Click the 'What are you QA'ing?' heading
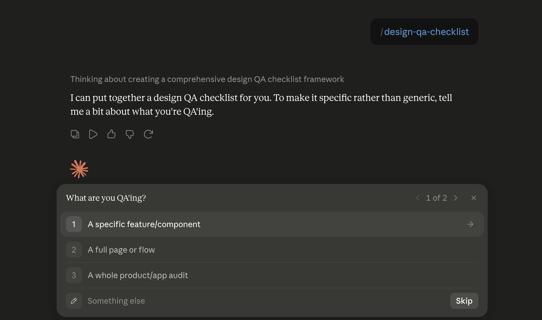Image resolution: width=542 pixels, height=320 pixels. pyautogui.click(x=106, y=198)
